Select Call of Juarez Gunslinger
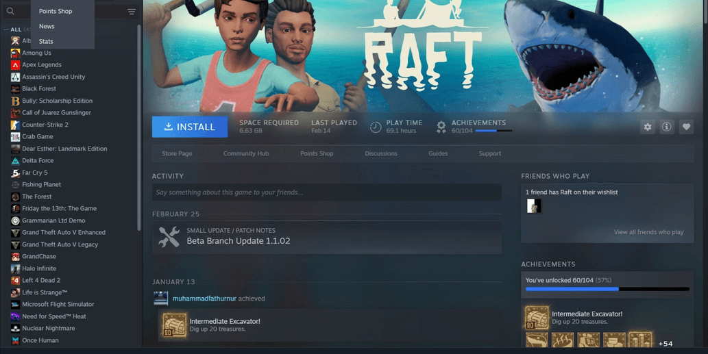The height and width of the screenshot is (354, 708). [x=56, y=113]
